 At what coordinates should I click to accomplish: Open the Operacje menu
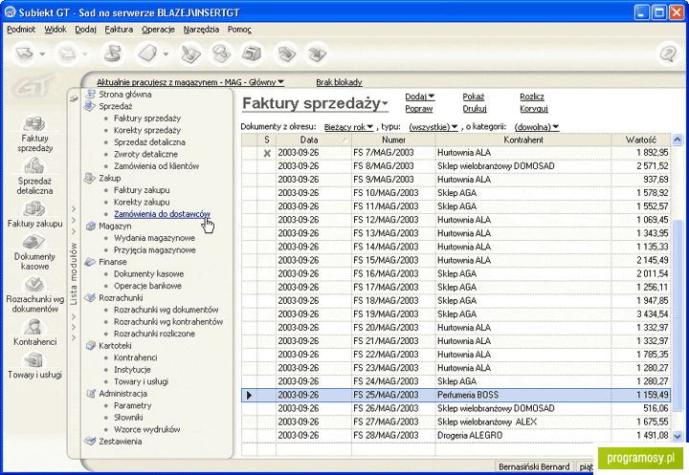pyautogui.click(x=158, y=30)
